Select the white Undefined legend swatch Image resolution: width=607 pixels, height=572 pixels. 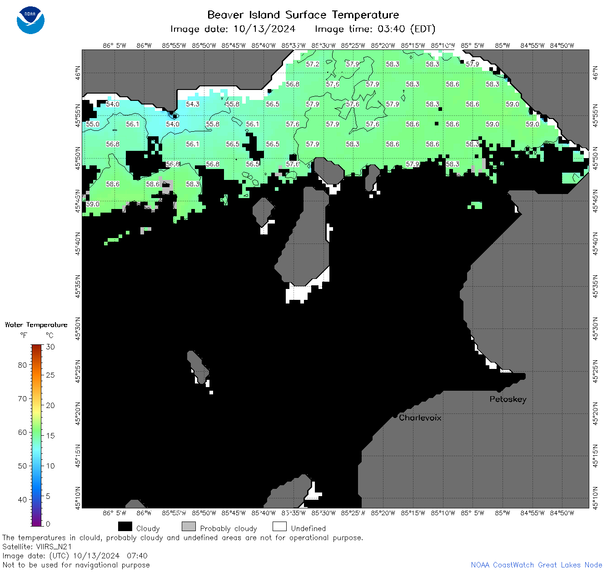tap(279, 527)
